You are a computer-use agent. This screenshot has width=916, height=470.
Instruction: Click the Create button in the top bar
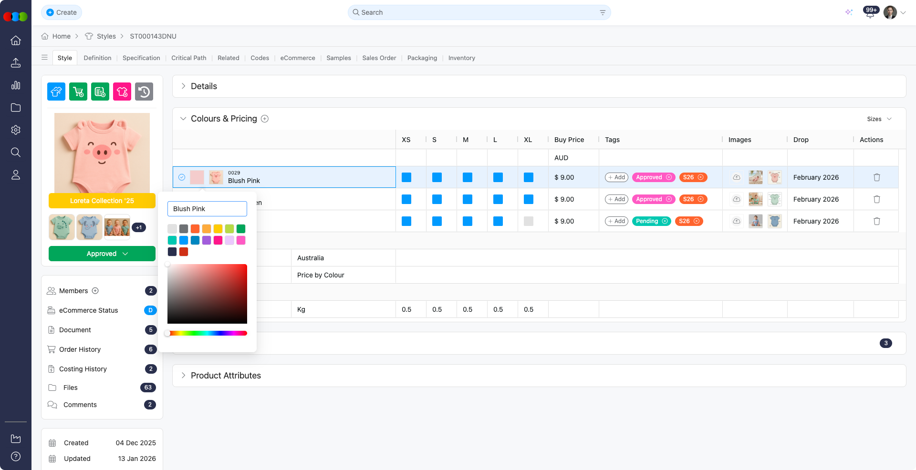click(62, 12)
